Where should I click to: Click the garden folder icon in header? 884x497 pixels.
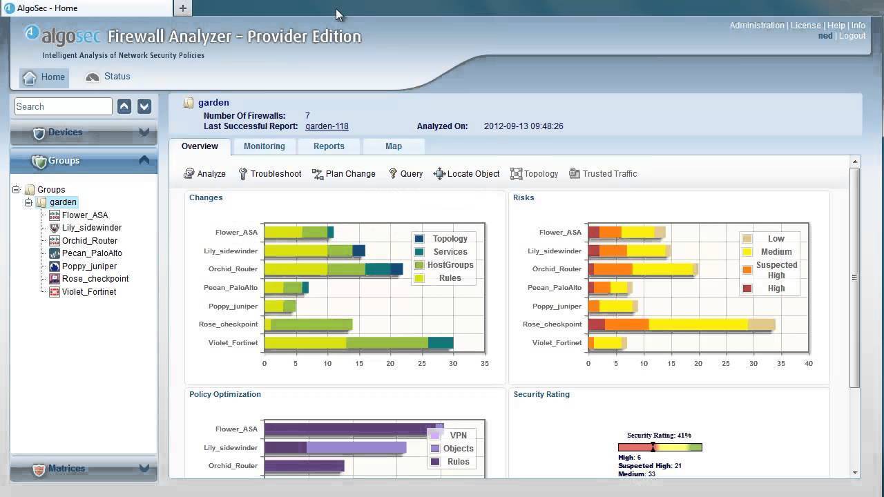(x=189, y=103)
